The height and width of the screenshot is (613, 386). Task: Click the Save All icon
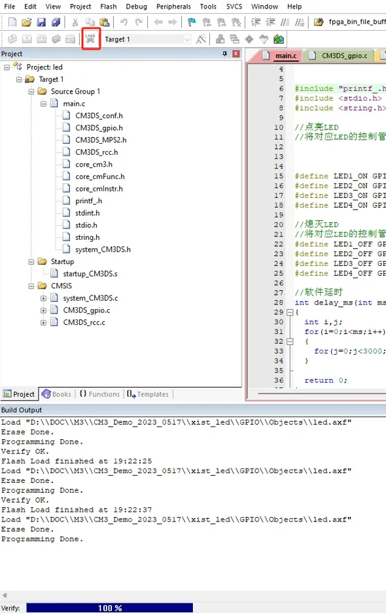tap(56, 22)
